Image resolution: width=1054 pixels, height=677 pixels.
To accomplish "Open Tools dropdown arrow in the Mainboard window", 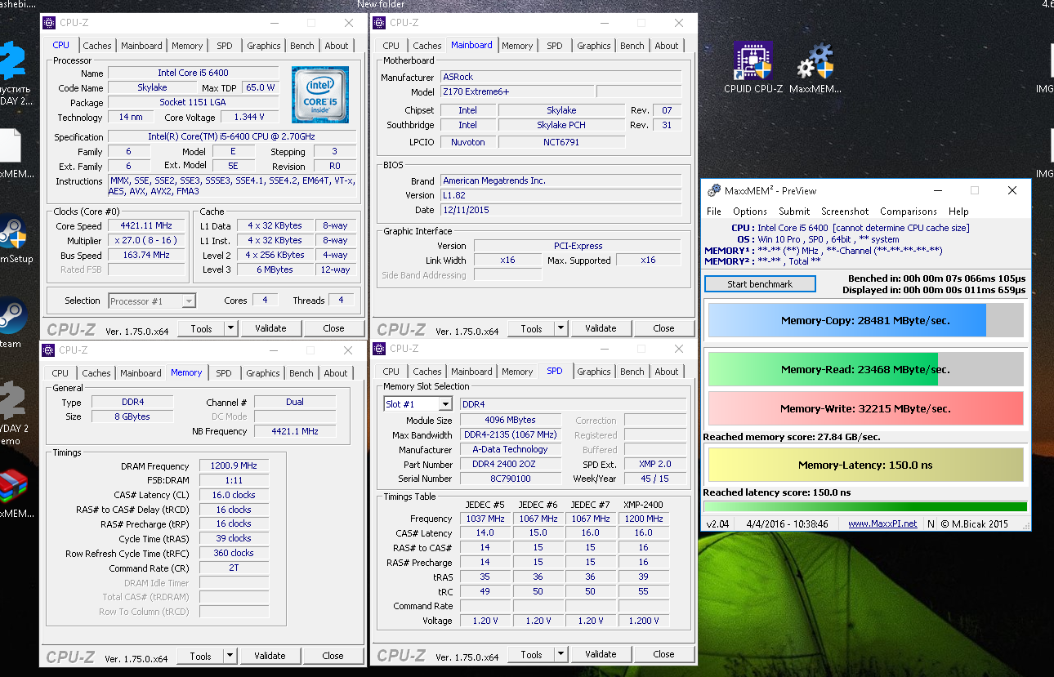I will [x=560, y=328].
